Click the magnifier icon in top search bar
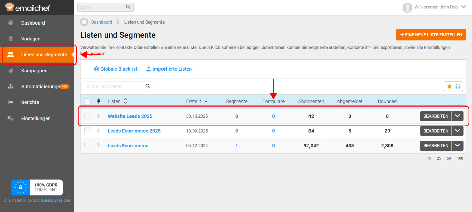The image size is (472, 212). tap(128, 7)
